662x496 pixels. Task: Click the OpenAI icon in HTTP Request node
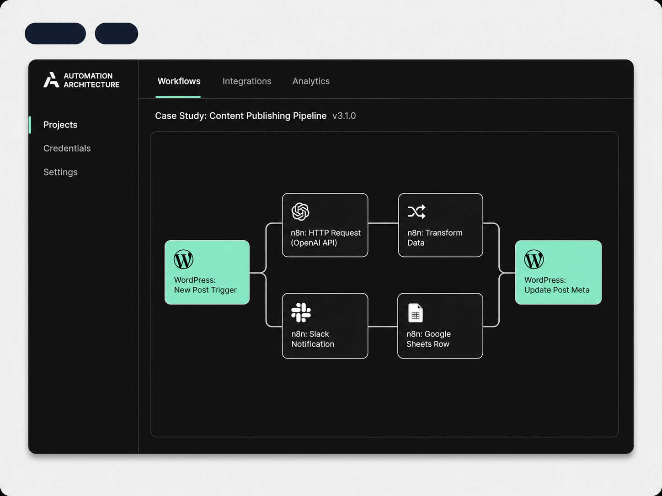(x=300, y=211)
